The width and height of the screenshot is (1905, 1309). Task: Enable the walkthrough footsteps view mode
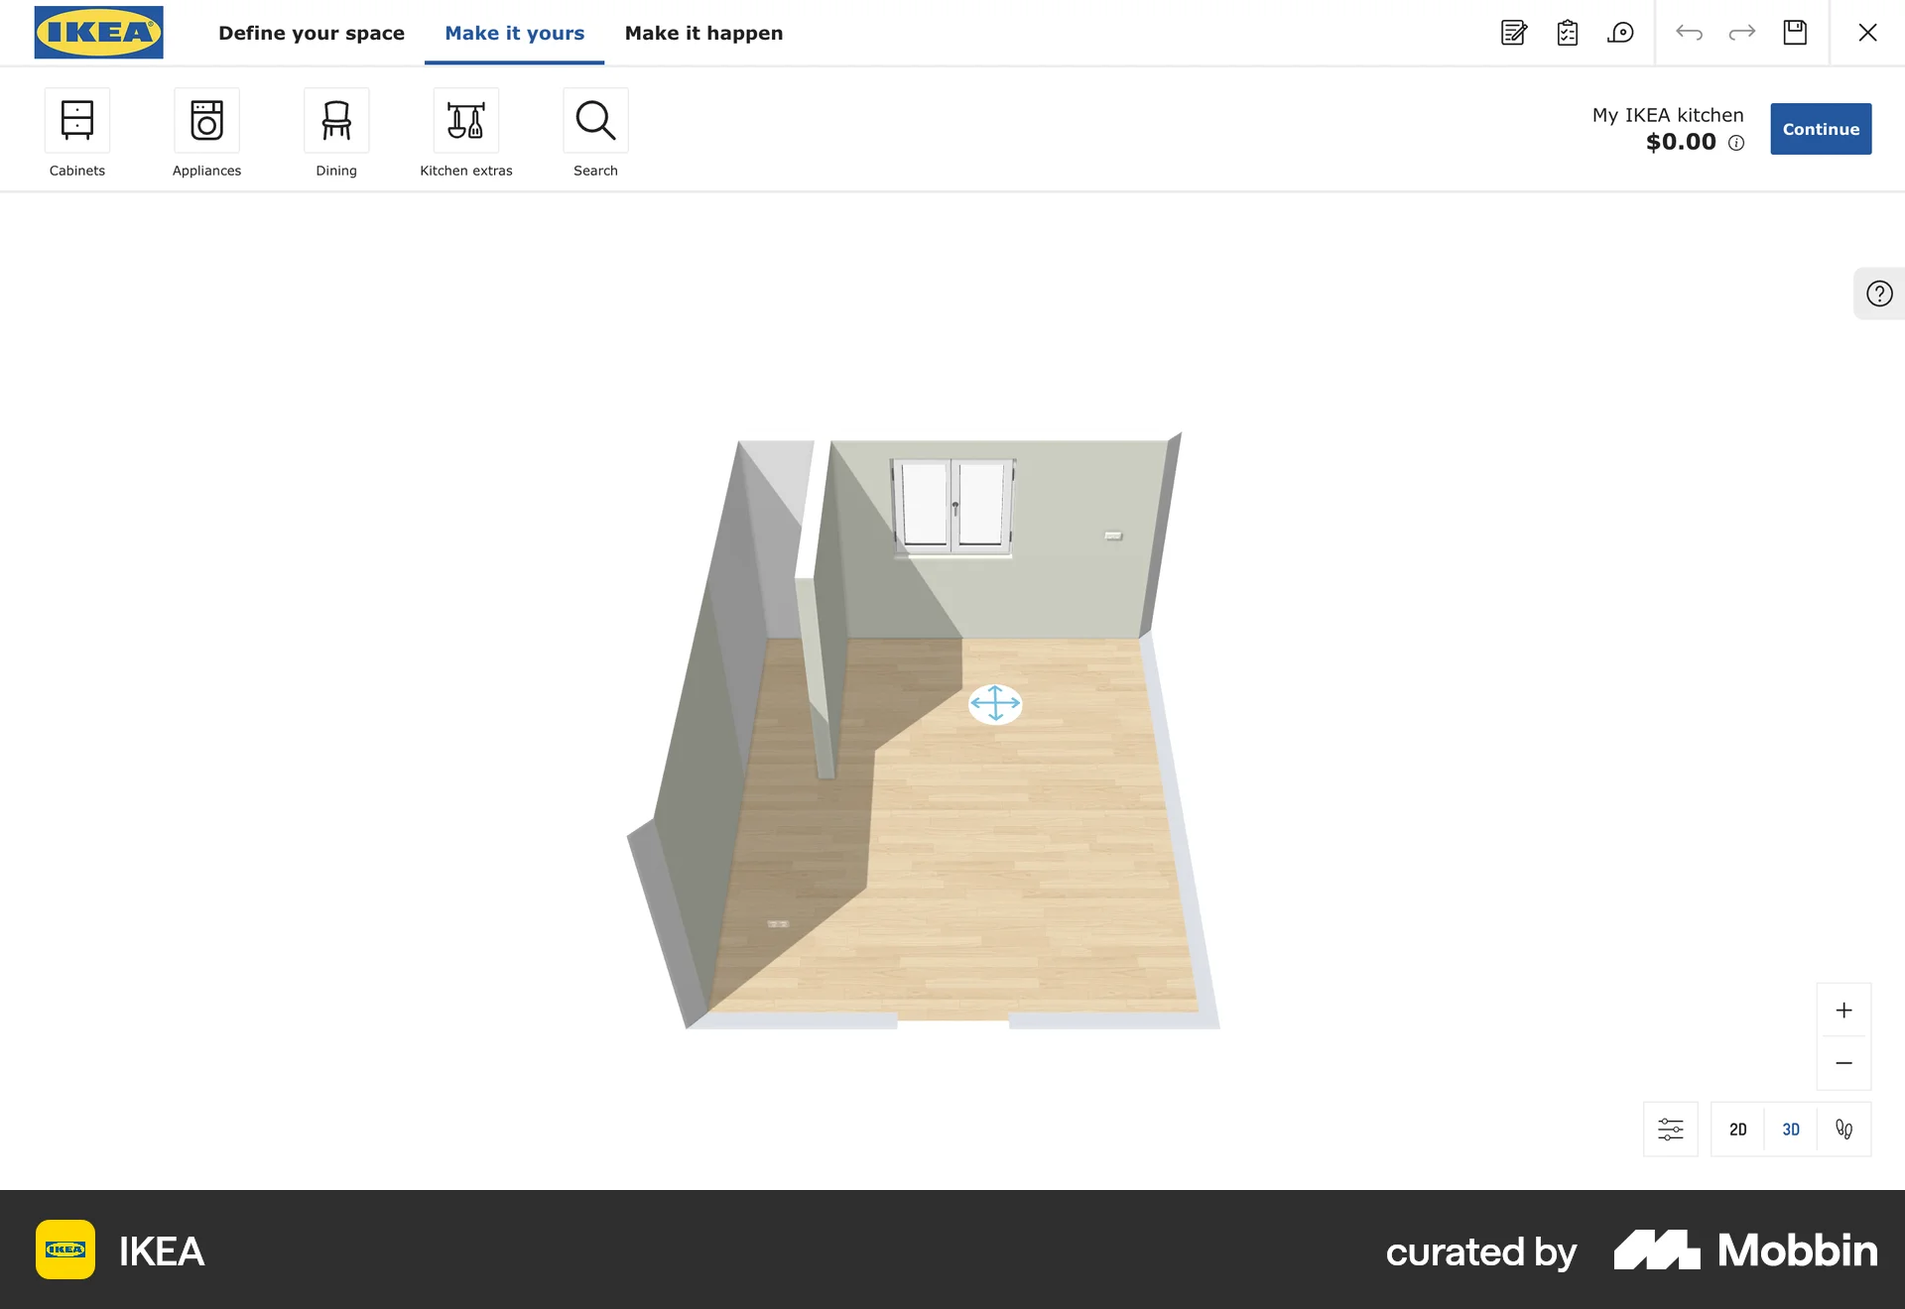click(x=1844, y=1129)
